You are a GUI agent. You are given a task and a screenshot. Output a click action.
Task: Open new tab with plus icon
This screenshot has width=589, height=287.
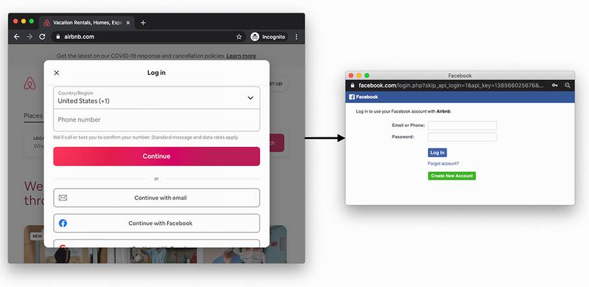point(143,23)
